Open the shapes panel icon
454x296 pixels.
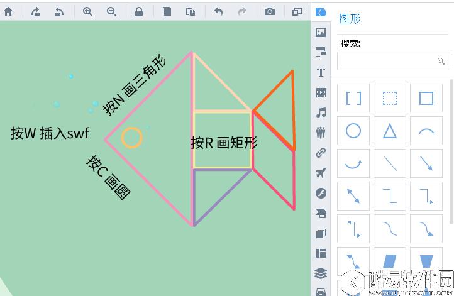(321, 12)
